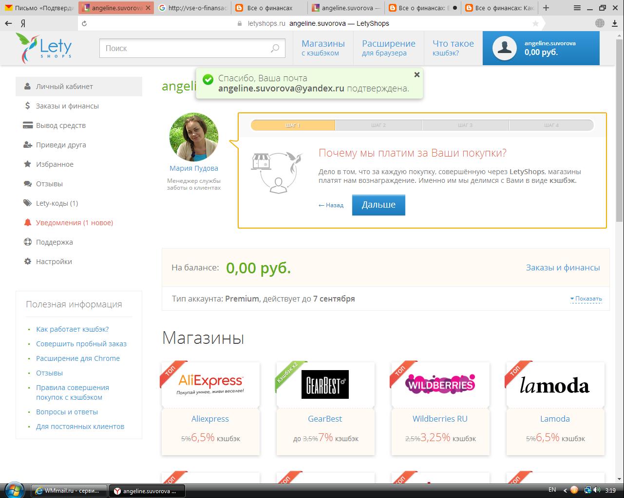Viewport: 624px width, 498px height.
Task: Click the Lamoda store name link
Action: point(555,419)
